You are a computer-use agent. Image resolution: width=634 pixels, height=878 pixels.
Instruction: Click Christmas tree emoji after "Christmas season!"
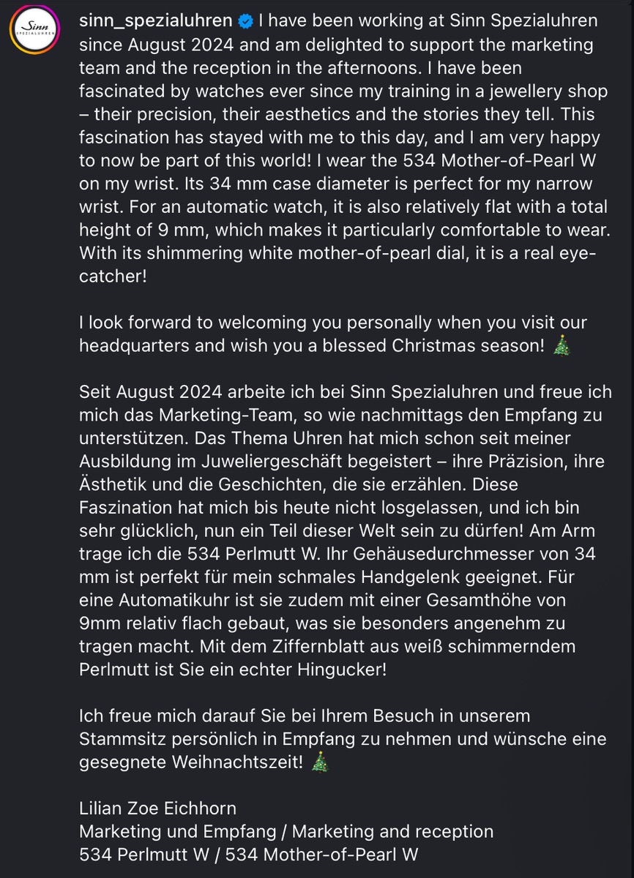coord(562,347)
